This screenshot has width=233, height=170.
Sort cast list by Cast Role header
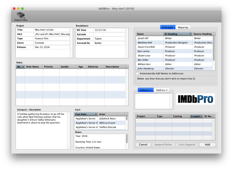[x=86, y=114]
